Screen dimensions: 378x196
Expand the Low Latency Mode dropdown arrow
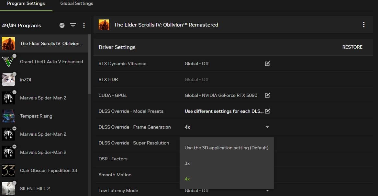pyautogui.click(x=267, y=191)
